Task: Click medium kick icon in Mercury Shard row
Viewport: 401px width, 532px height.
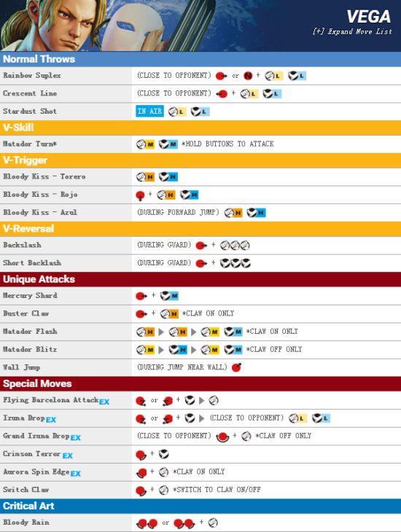Action: (x=169, y=296)
